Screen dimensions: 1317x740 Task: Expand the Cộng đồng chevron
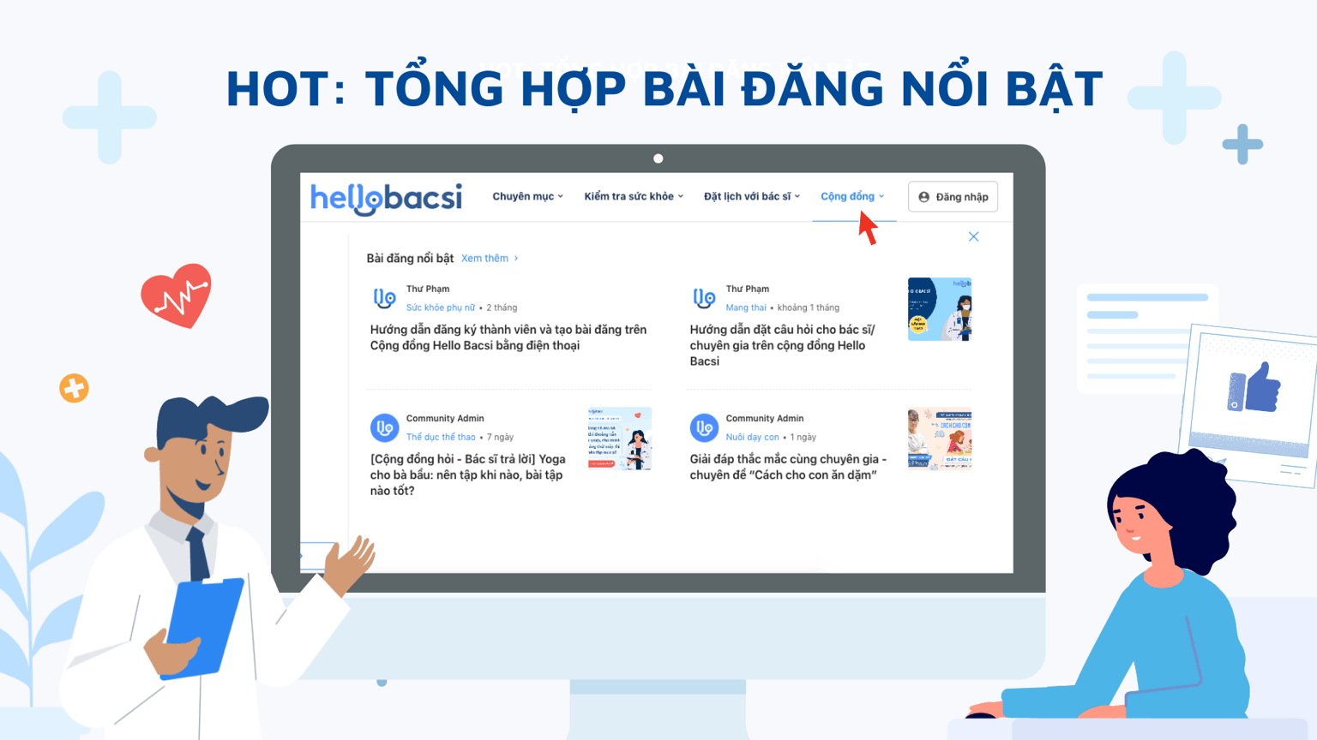point(881,197)
